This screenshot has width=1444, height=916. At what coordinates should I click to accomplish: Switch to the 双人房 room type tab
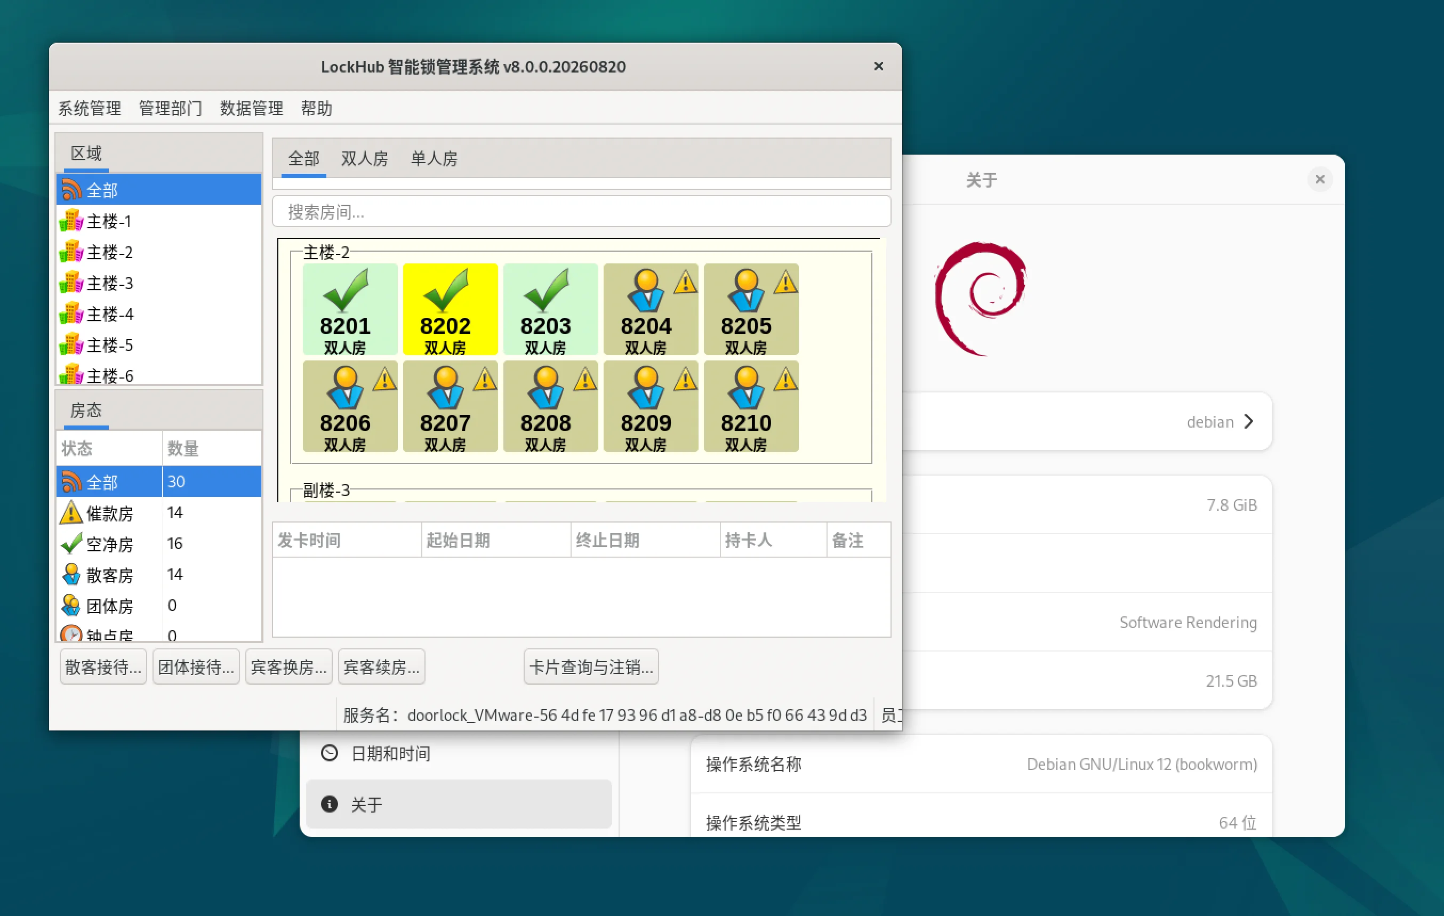coord(365,159)
